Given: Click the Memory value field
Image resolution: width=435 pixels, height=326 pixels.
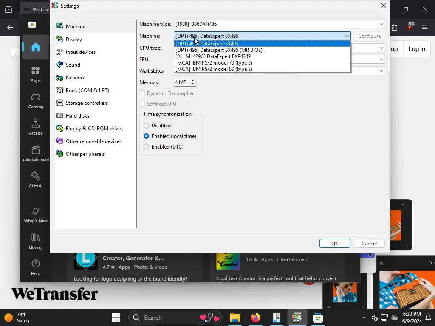Looking at the screenshot, I should point(182,82).
